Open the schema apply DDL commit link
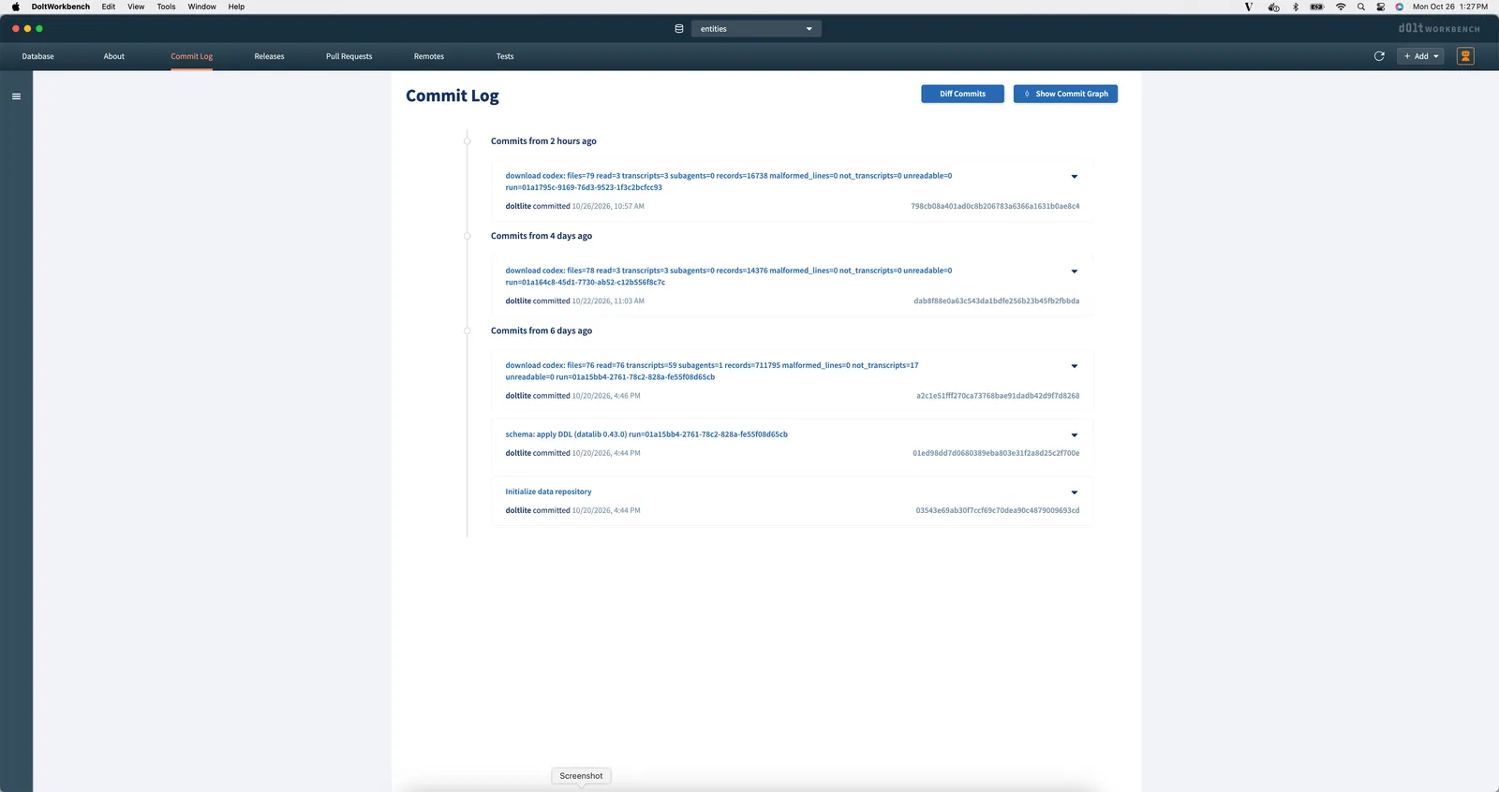Screen dimensions: 1499x792 pos(646,434)
